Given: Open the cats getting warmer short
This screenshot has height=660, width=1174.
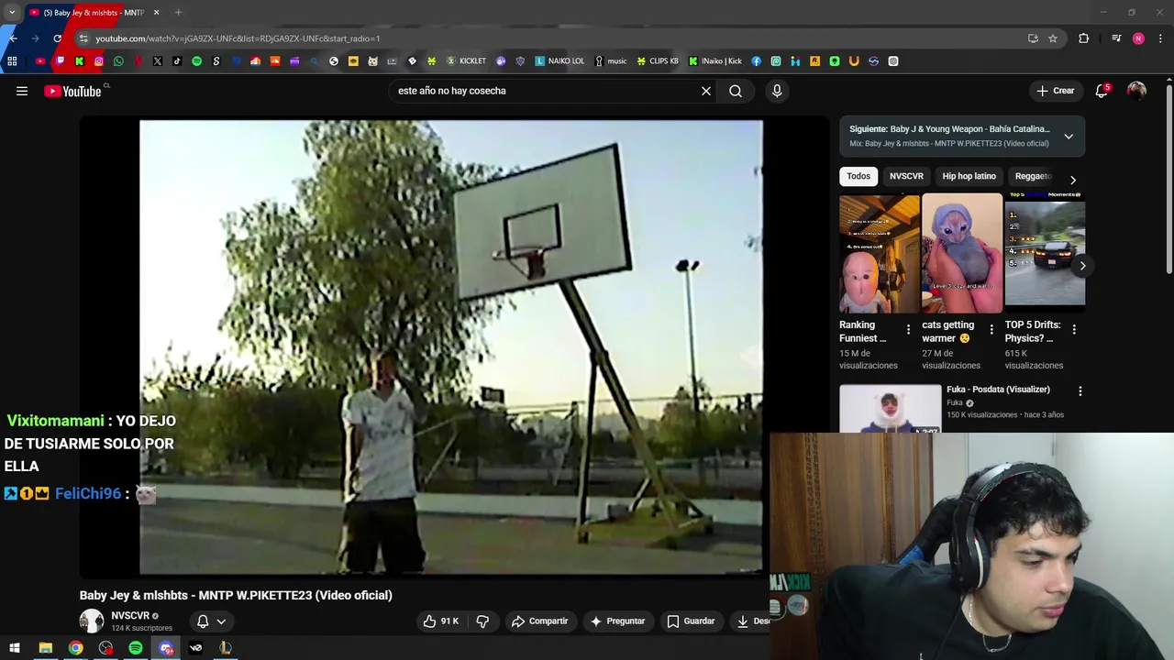Looking at the screenshot, I should click(x=962, y=253).
